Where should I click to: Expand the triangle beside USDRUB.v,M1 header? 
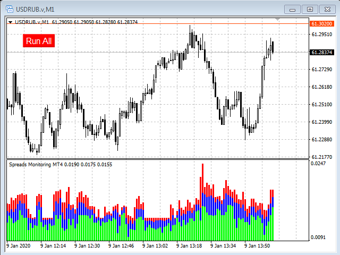10,22
